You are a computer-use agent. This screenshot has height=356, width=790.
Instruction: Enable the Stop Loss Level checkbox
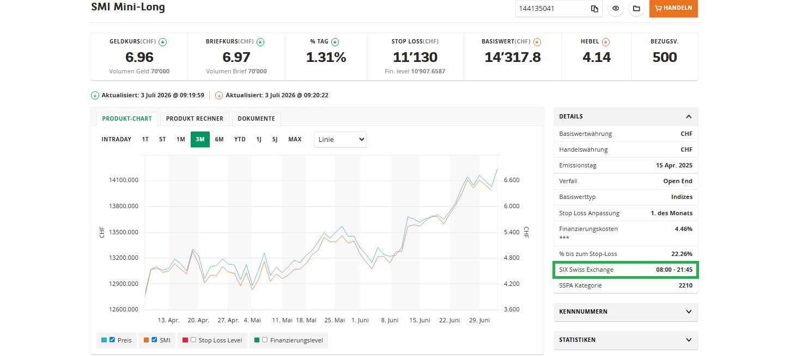coord(193,340)
